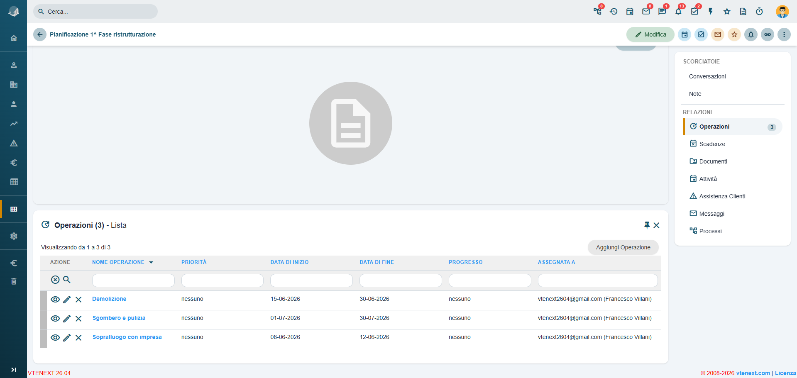Select Operazioni relation
797x378 pixels.
tap(733, 127)
